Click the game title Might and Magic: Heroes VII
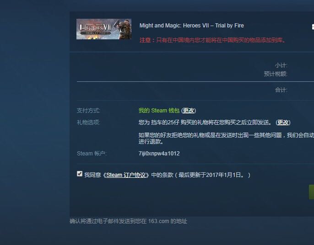Image resolution: width=314 pixels, height=245 pixels. point(192,26)
